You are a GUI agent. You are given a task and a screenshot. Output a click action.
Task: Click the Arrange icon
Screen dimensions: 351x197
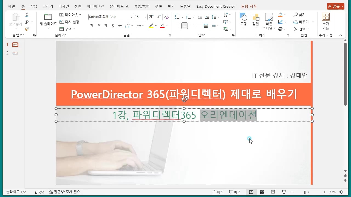point(256,17)
